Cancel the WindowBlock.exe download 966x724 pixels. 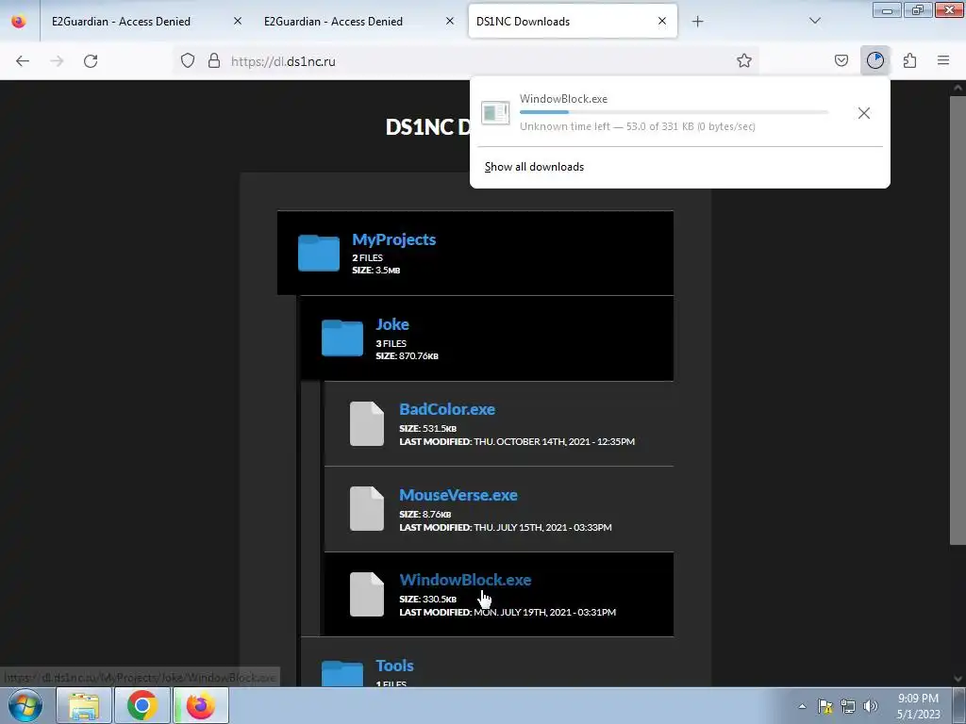pyautogui.click(x=864, y=113)
